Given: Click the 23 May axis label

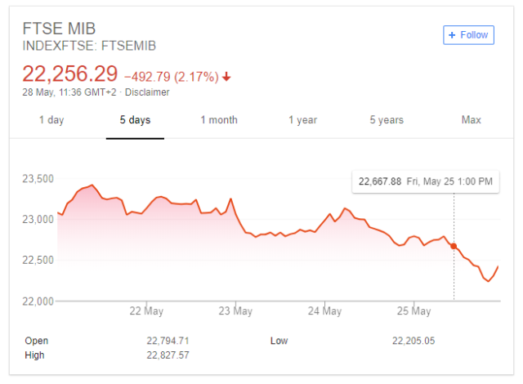Looking at the screenshot, I should click(x=236, y=311).
